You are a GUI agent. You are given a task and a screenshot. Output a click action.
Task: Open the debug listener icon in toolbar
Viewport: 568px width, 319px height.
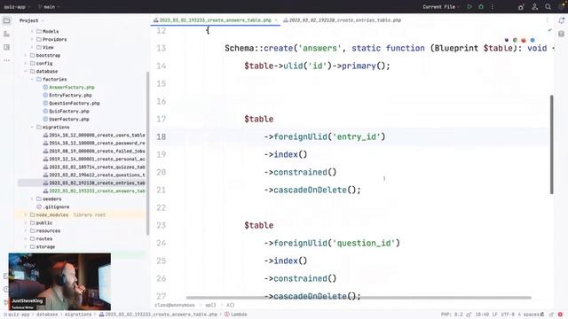click(x=521, y=7)
